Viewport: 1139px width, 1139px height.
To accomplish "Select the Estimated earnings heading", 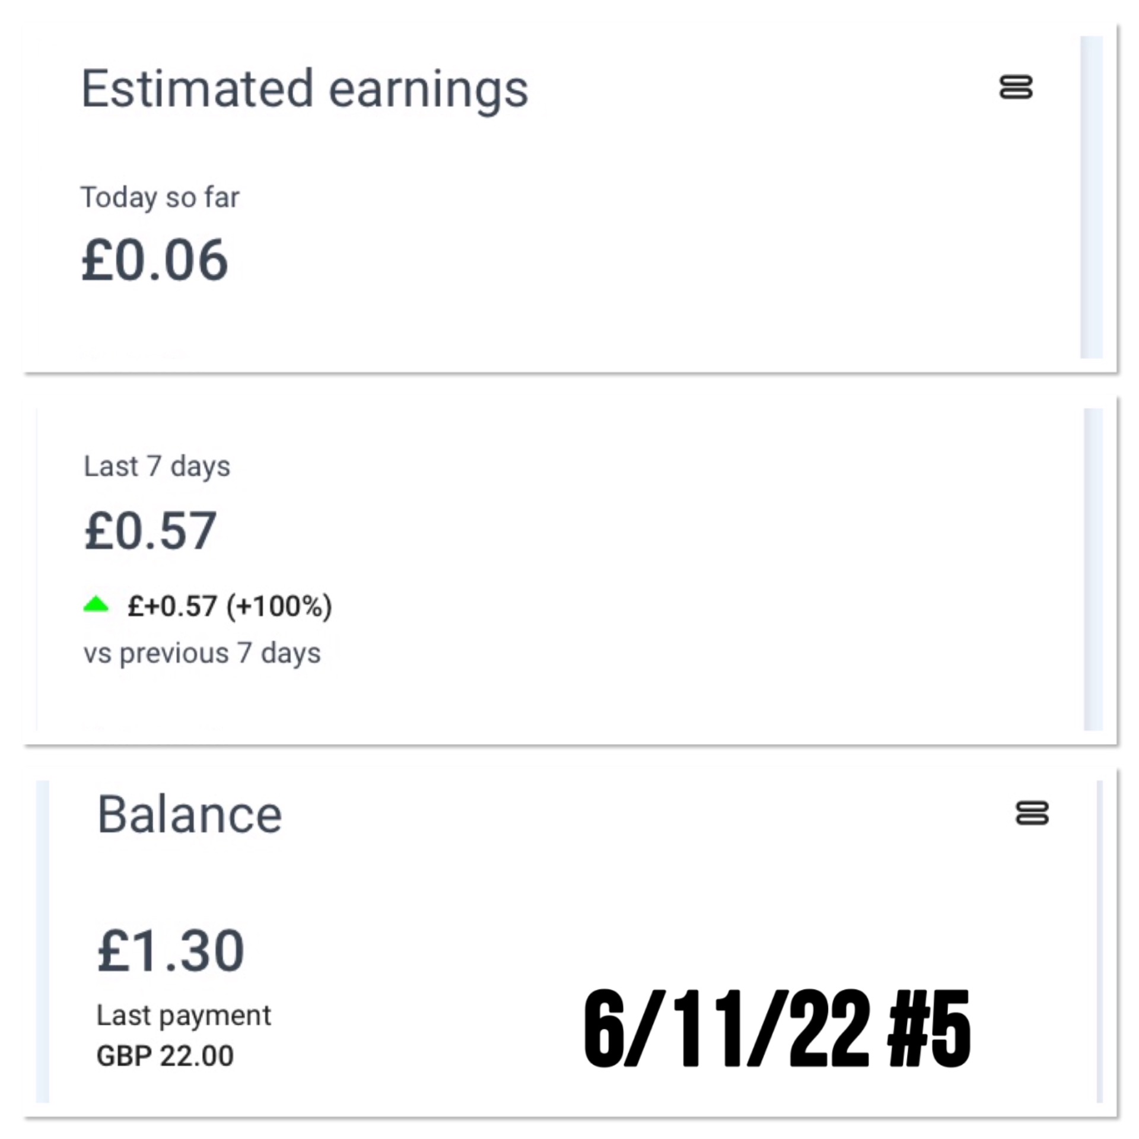I will [304, 89].
